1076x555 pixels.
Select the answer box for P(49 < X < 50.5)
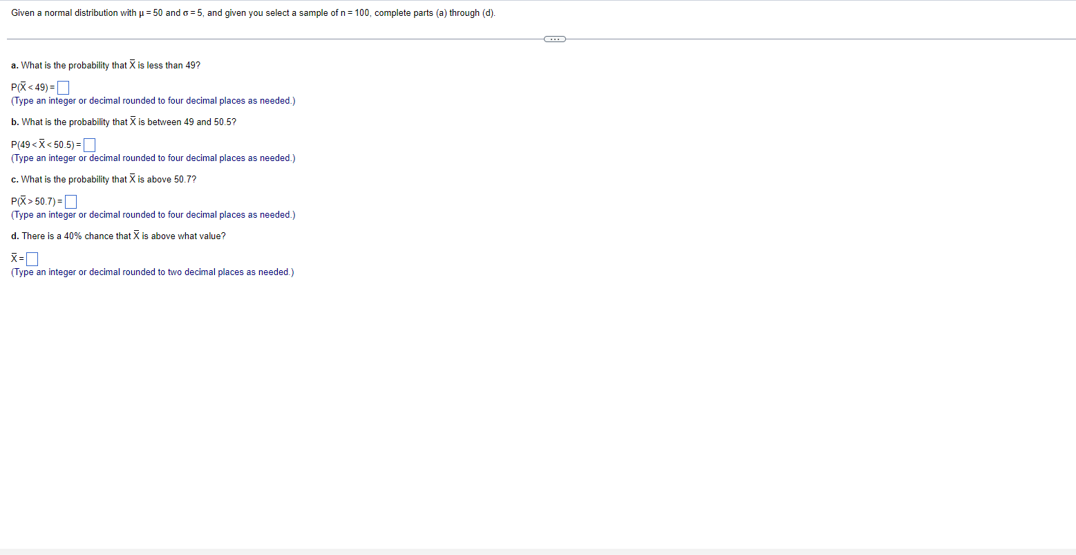[x=89, y=144]
